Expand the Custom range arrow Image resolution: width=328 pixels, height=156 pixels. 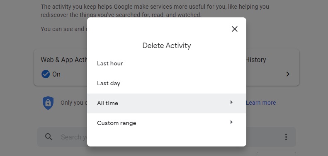point(231,122)
